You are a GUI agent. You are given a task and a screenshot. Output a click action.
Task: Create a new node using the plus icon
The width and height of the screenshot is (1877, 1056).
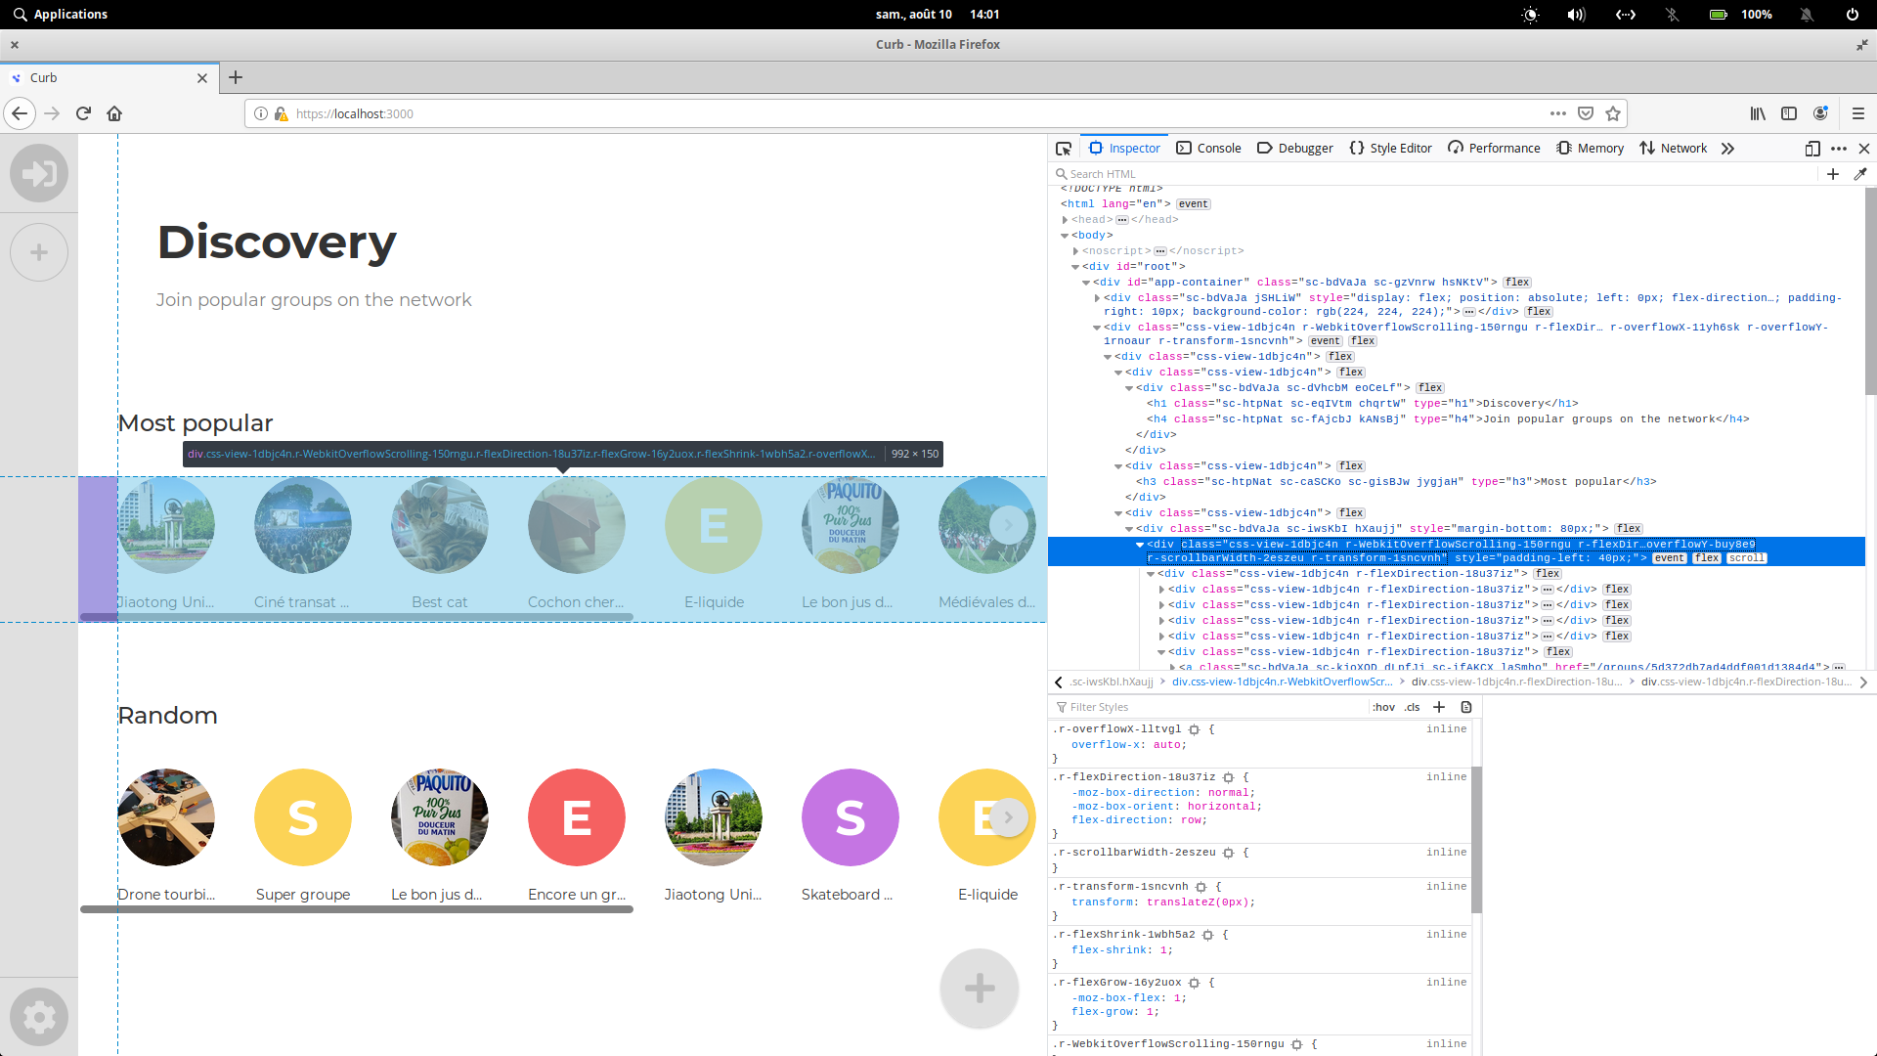pos(1834,174)
